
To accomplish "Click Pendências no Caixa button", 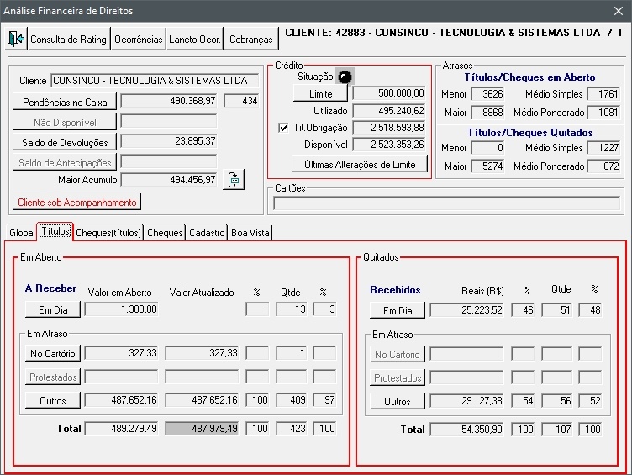I will [x=65, y=102].
